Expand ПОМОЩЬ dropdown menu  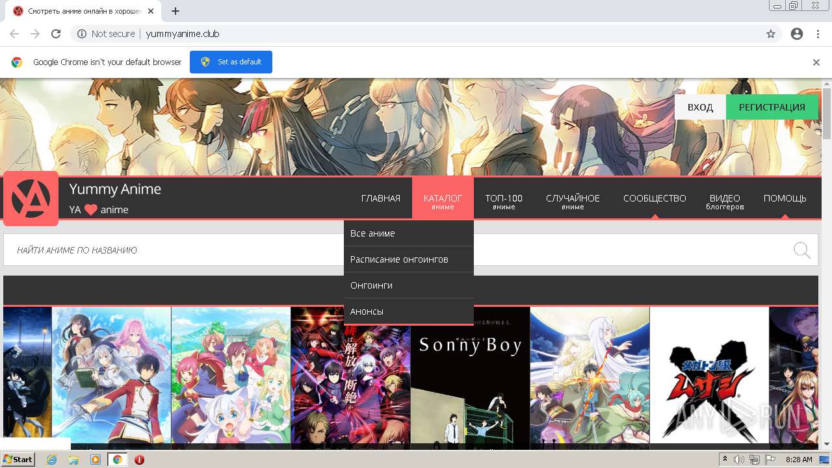[785, 198]
